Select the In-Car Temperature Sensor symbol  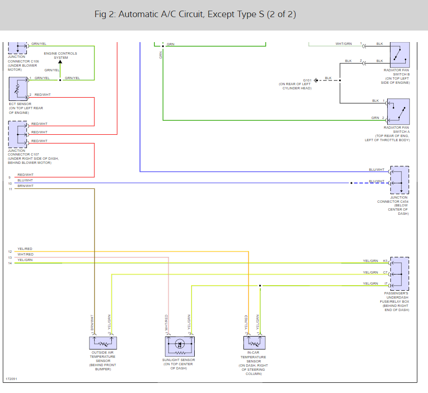coord(254,343)
